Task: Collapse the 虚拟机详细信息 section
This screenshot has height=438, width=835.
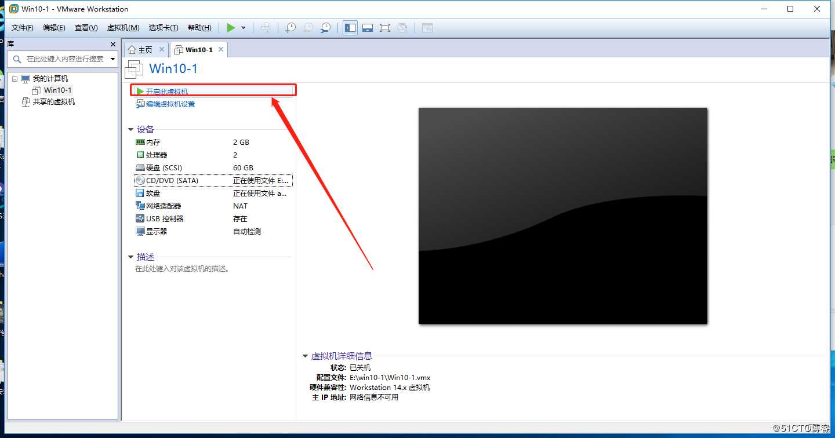Action: click(306, 356)
